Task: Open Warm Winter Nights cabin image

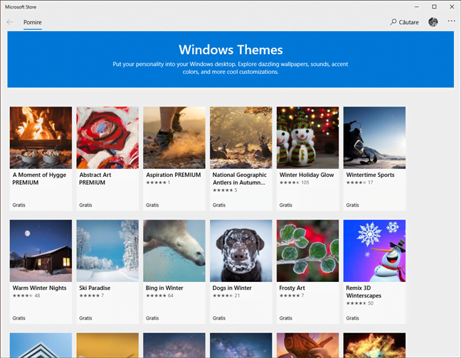Action: [41, 251]
